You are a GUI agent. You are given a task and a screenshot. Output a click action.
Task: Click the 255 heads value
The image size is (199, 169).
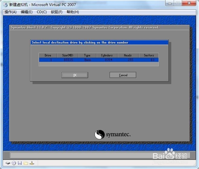pyautogui.click(x=131, y=60)
